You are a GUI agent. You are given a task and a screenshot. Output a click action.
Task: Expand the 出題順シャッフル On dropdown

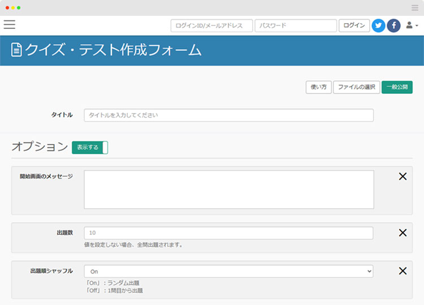[228, 272]
